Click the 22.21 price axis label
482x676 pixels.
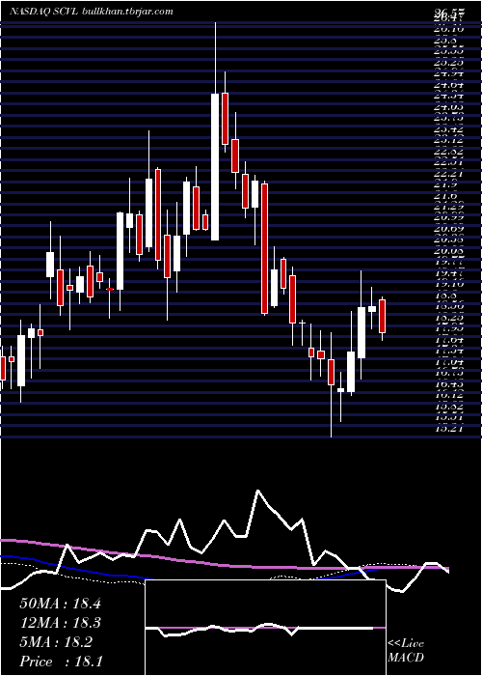click(x=449, y=174)
